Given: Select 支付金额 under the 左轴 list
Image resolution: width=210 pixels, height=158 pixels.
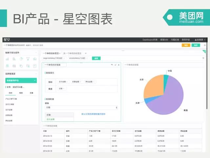Looking at the screenshot, I should 51,119.
